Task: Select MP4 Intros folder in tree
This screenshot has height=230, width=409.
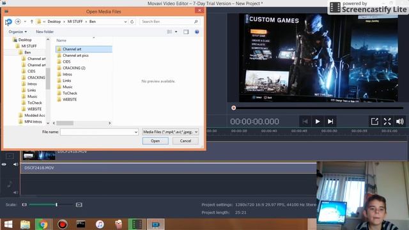Action: 33,122
